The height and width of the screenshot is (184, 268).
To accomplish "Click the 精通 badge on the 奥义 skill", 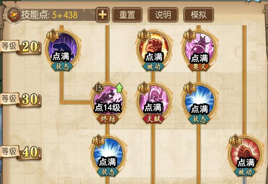I will click(189, 36).
